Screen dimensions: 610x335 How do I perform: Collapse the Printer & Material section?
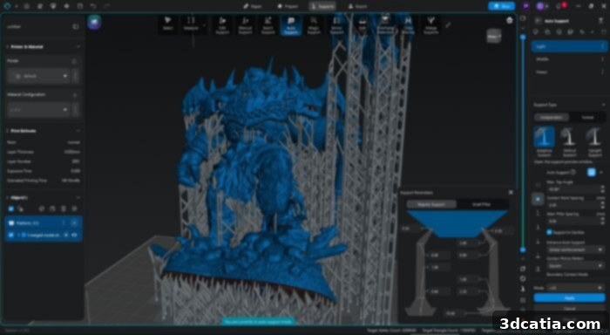[78, 47]
